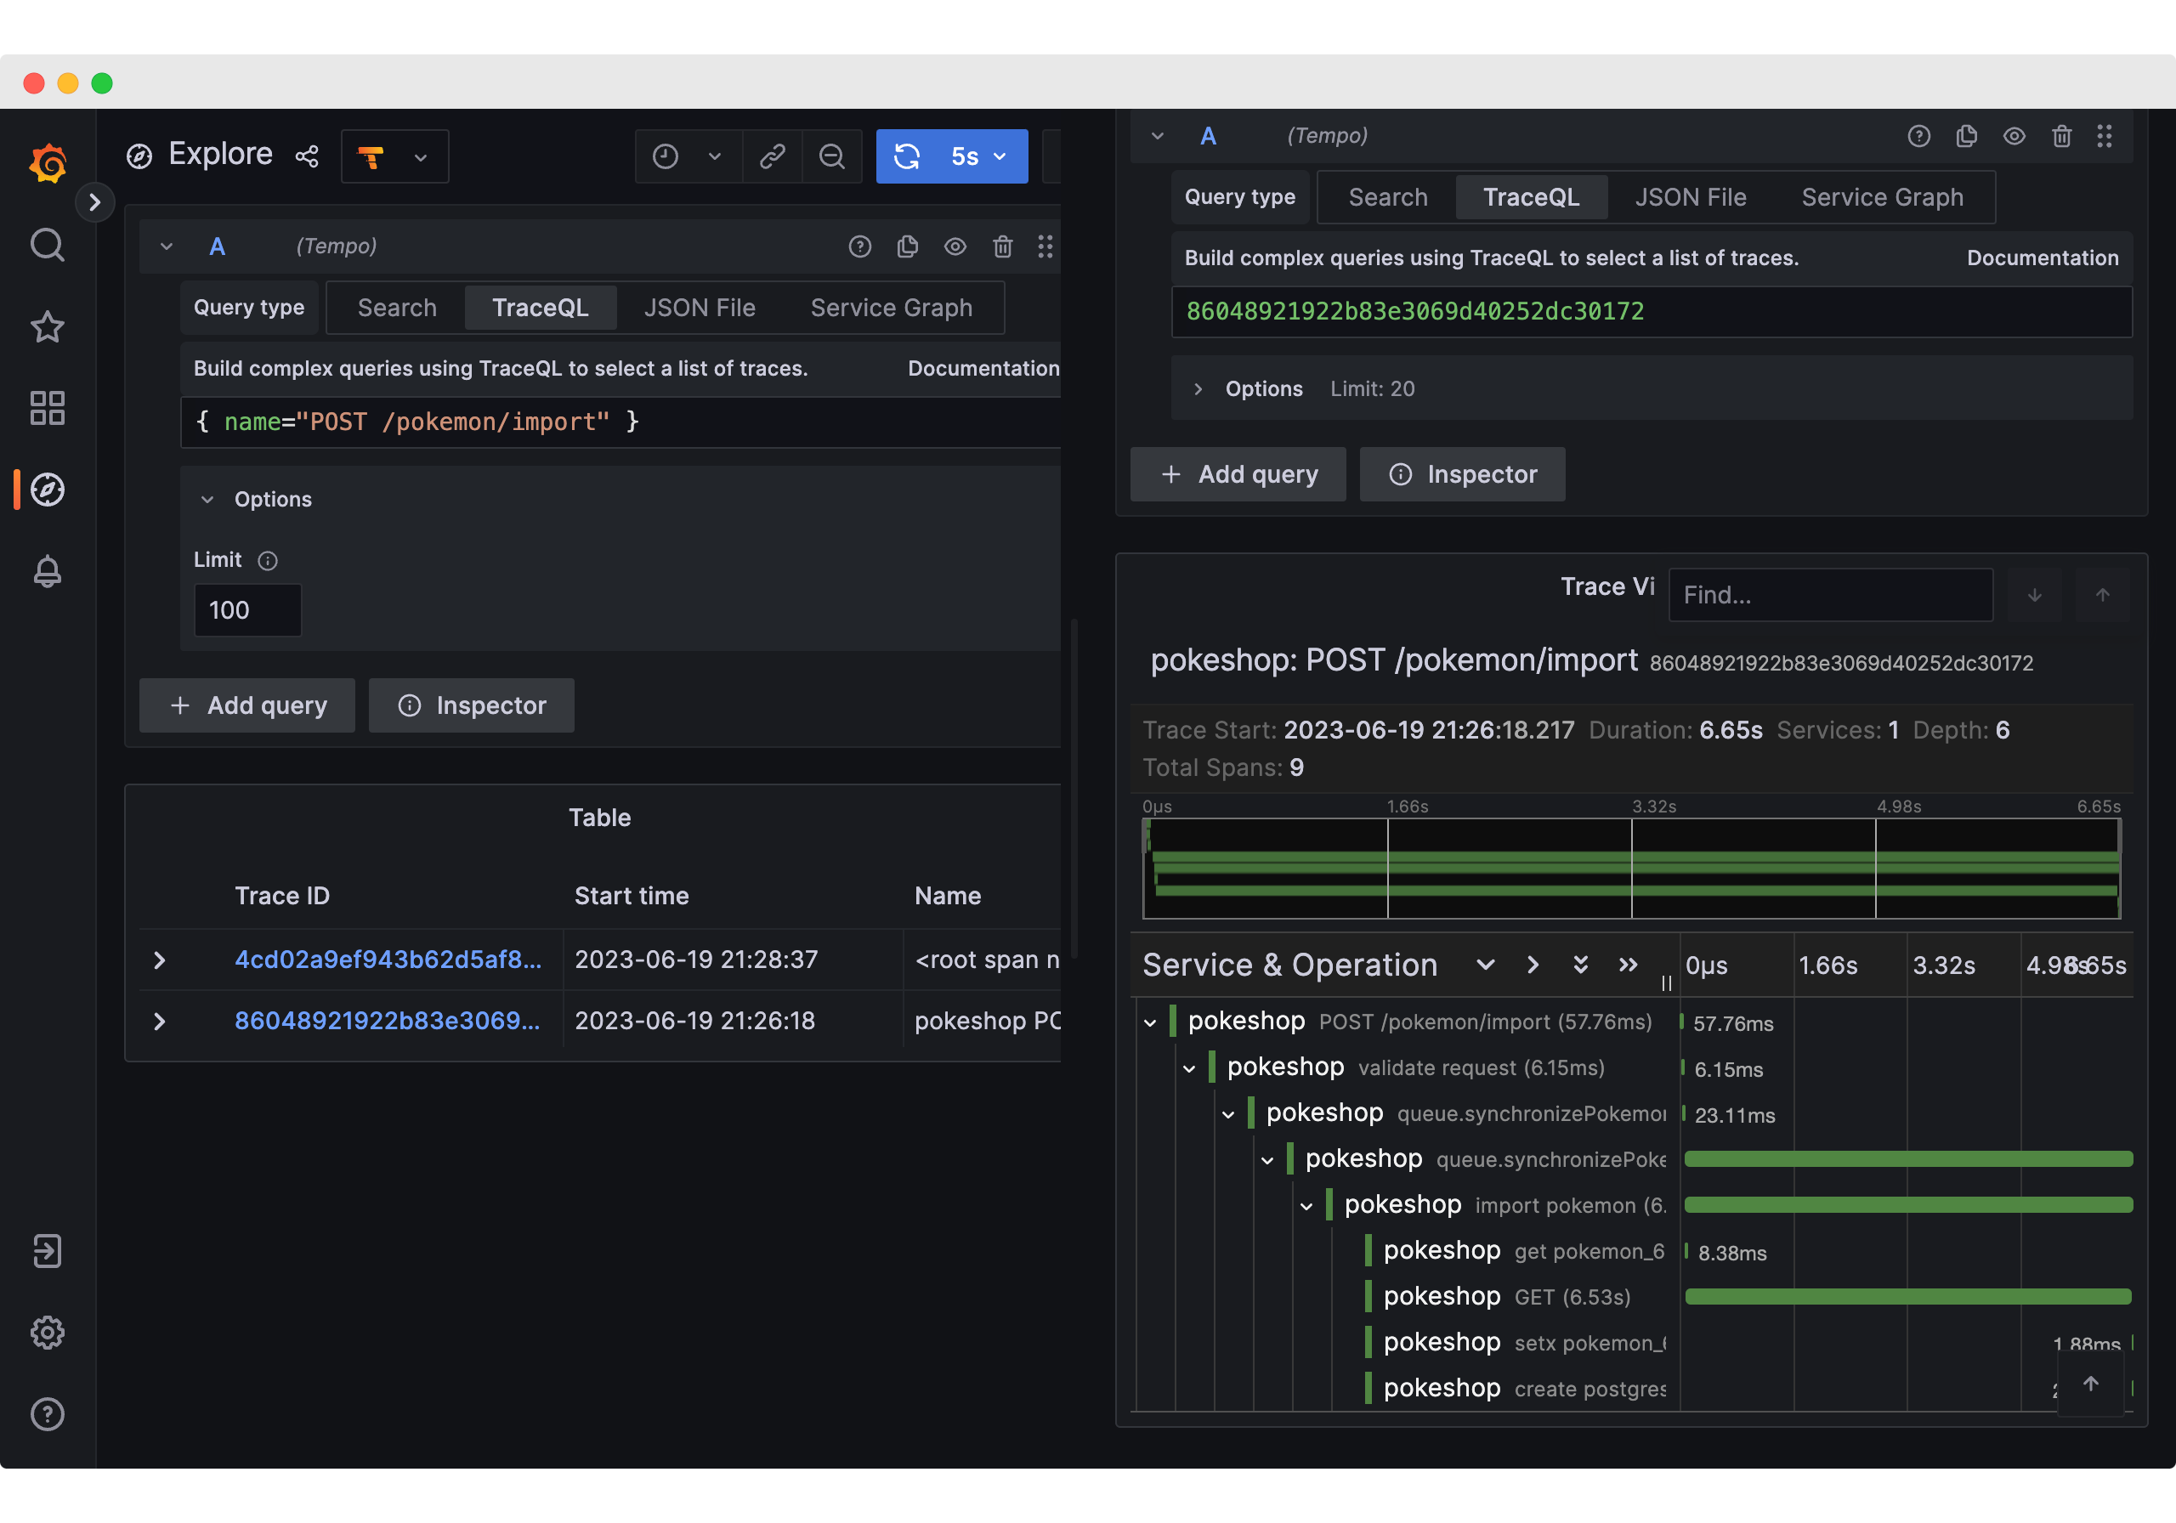
Task: Select Service Graph query type in left pane
Action: pyautogui.click(x=891, y=308)
